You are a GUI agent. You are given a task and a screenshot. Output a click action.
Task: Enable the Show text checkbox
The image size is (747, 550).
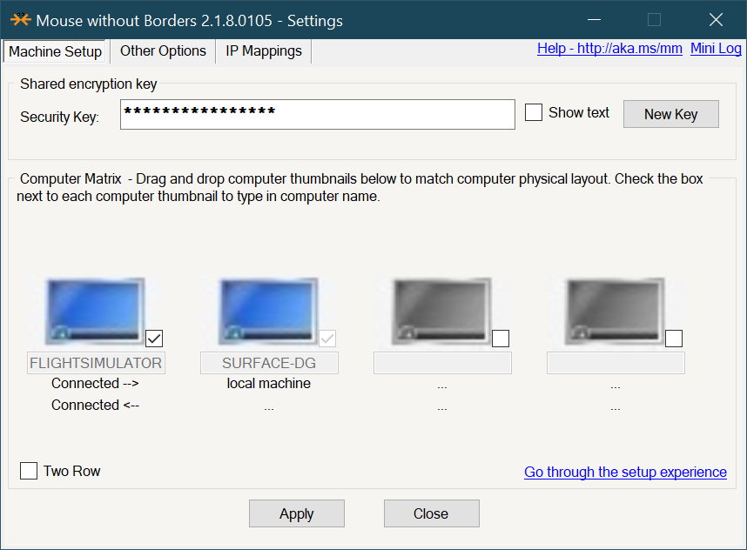[x=534, y=112]
